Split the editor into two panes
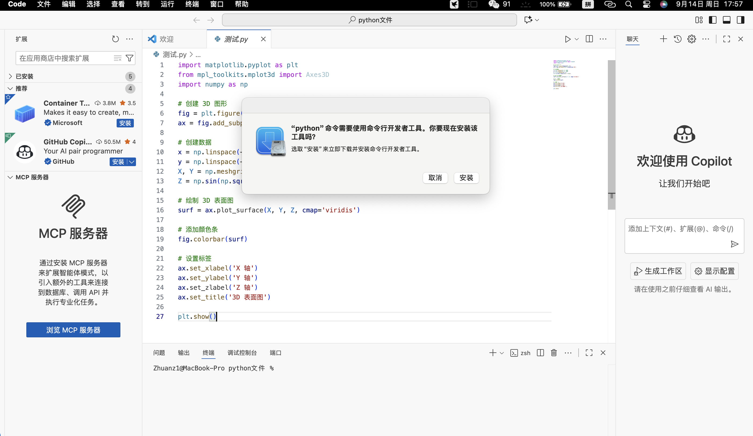 pyautogui.click(x=589, y=39)
